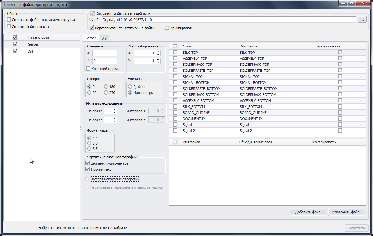Check 'Экспорт некруглых отверстий' option
Screen dimensions: 373x236
point(87,179)
